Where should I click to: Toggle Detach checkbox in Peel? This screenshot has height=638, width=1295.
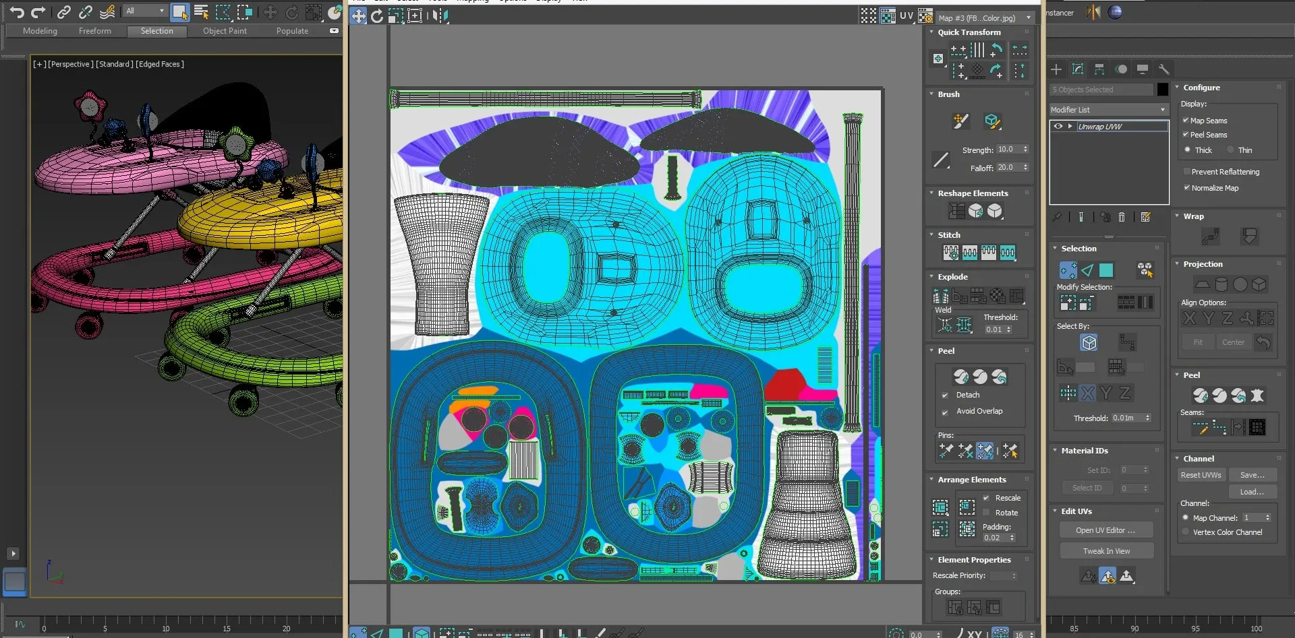coord(945,395)
